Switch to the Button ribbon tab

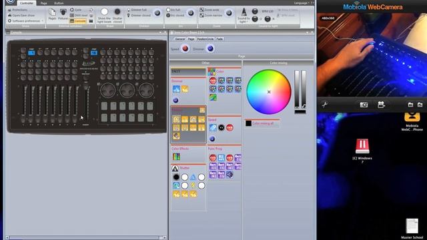point(59,3)
